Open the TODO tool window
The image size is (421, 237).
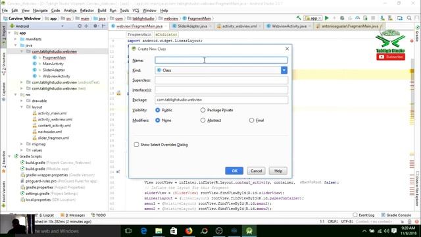pyautogui.click(x=98, y=215)
